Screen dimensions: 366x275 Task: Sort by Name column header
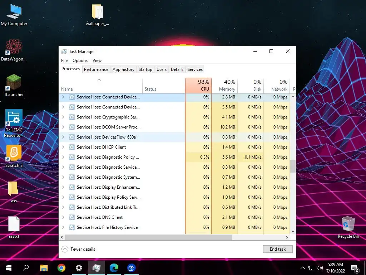[100, 85]
